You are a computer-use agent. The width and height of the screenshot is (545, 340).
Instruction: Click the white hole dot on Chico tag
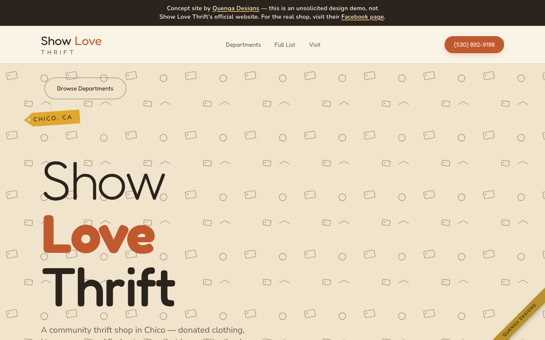click(x=29, y=120)
